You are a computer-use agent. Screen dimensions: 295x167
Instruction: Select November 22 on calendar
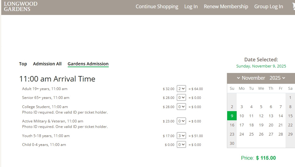[x=290, y=125]
